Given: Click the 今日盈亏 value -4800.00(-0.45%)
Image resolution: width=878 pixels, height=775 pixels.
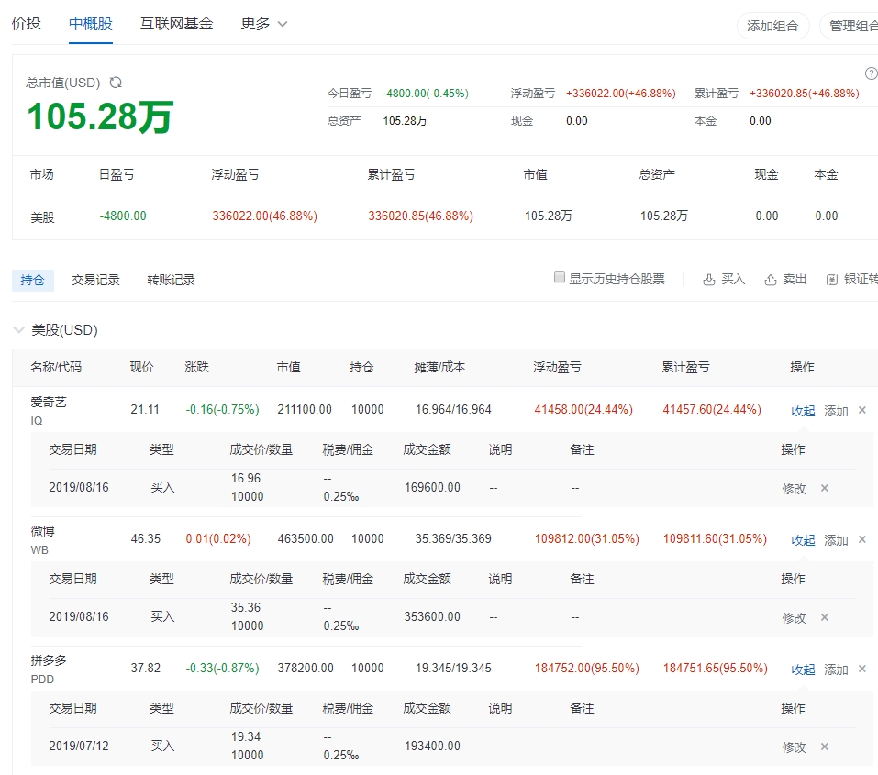Looking at the screenshot, I should tap(426, 93).
